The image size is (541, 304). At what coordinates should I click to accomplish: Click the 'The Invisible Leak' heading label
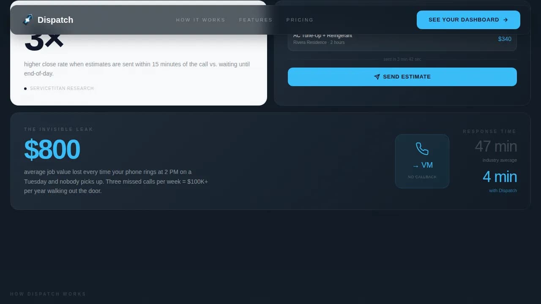click(x=59, y=130)
